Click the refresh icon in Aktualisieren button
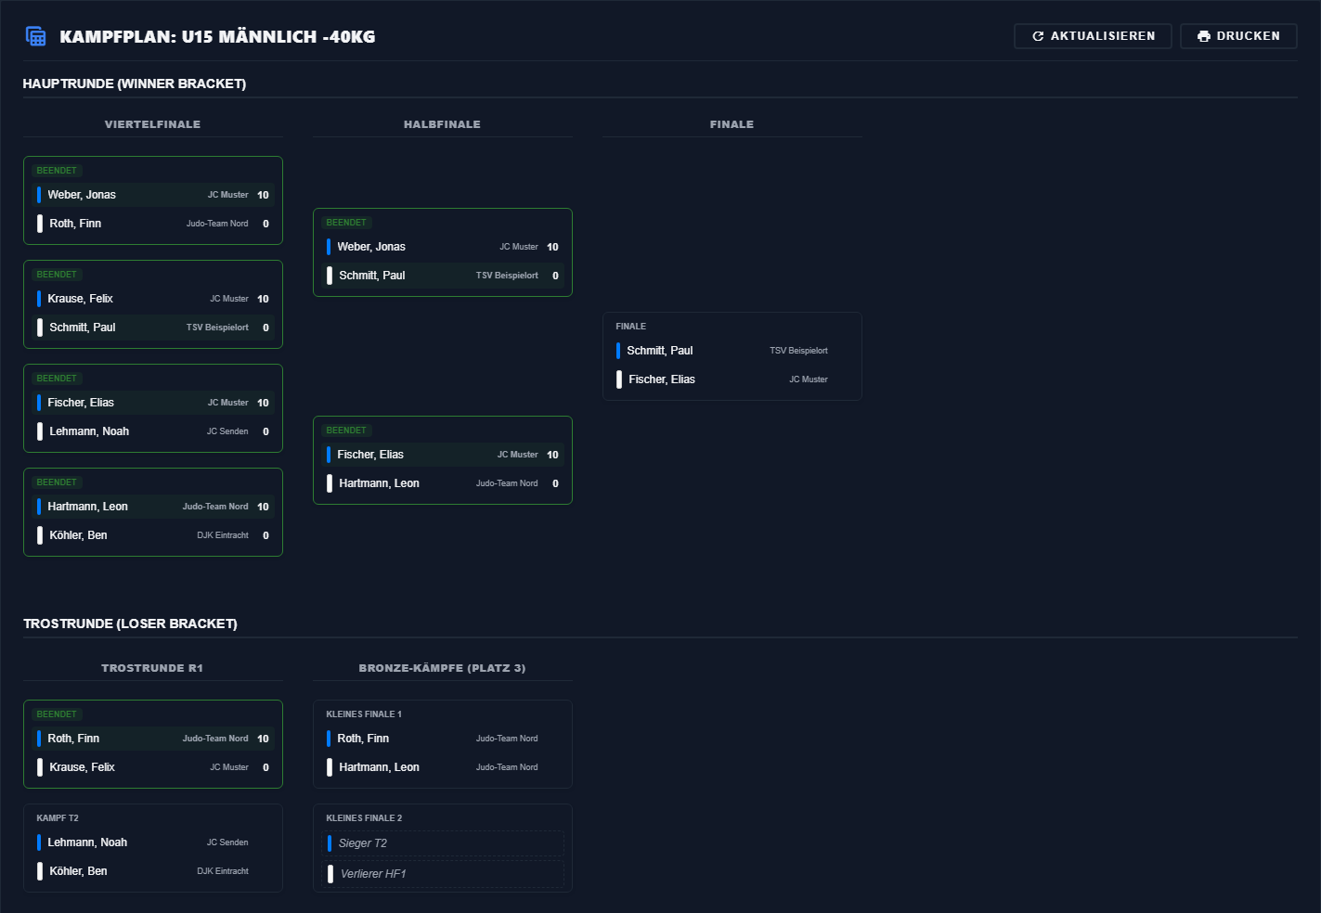This screenshot has height=913, width=1321. [1038, 36]
